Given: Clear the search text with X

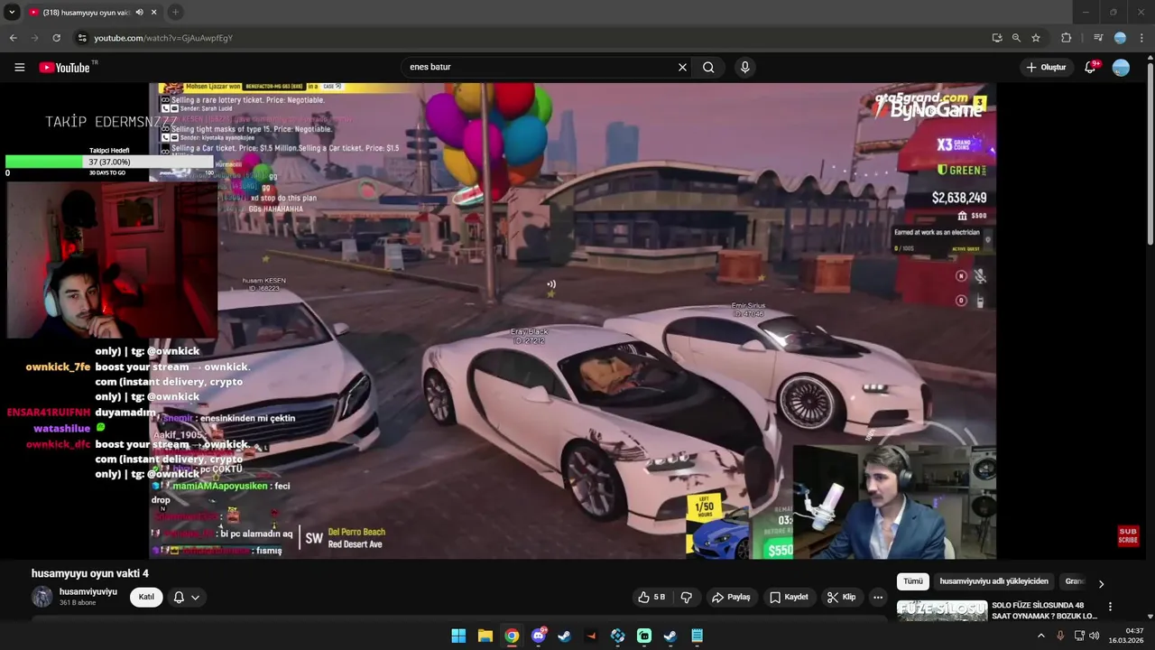Looking at the screenshot, I should click(x=682, y=67).
